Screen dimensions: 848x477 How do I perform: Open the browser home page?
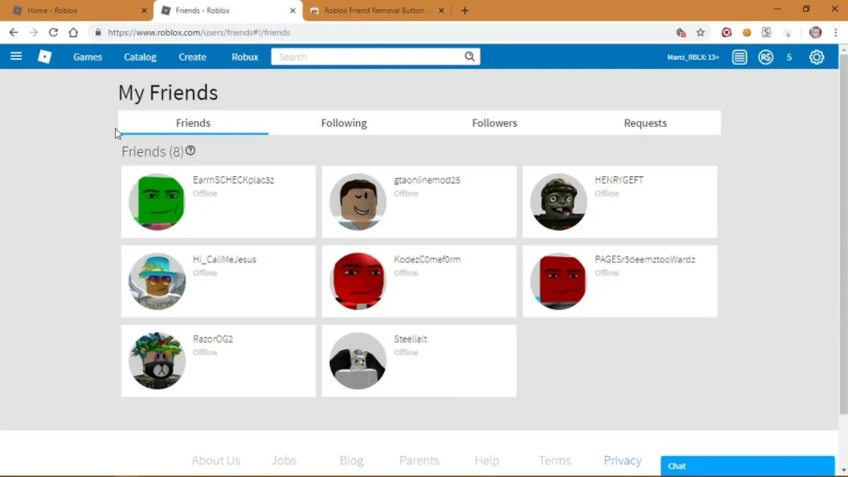click(73, 32)
